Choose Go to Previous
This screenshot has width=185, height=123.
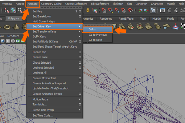click(x=98, y=35)
